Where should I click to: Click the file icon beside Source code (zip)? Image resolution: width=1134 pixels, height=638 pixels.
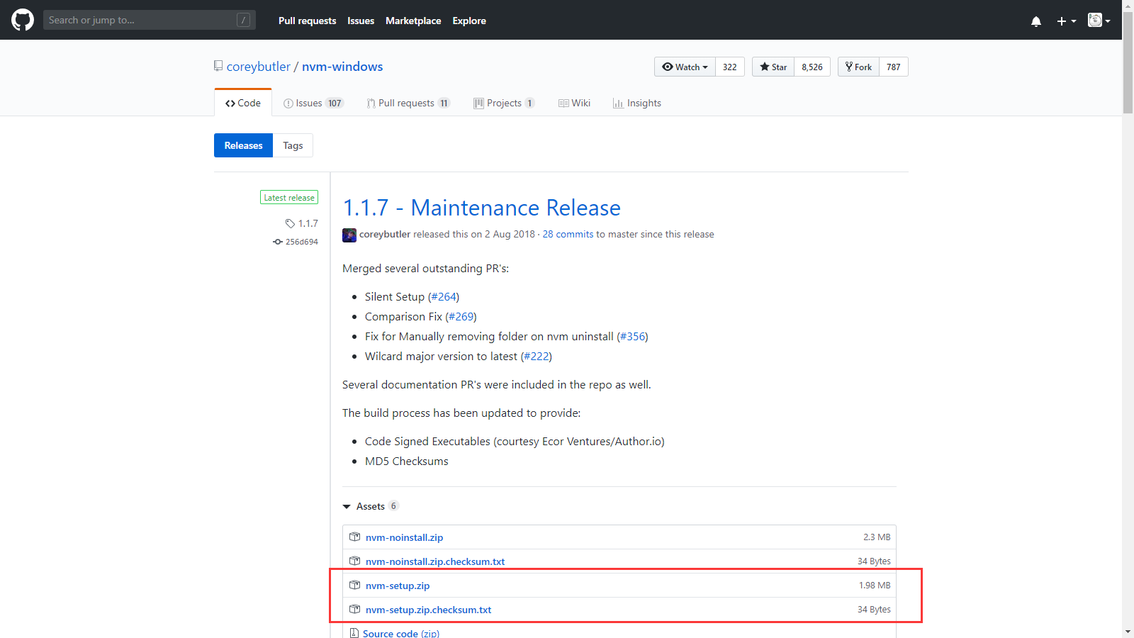pos(354,633)
